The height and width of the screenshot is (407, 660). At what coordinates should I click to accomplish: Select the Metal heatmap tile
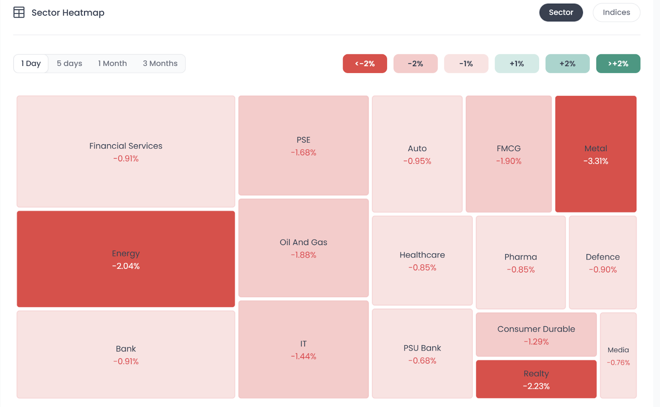pyautogui.click(x=596, y=154)
